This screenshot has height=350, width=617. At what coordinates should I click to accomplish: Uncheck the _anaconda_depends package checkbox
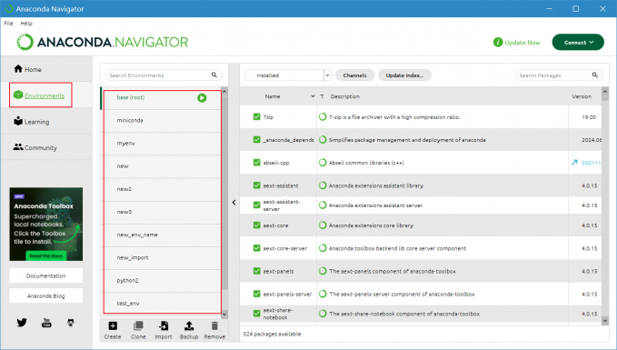point(256,140)
